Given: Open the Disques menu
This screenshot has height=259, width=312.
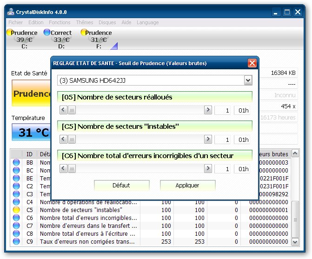Looking at the screenshot, I should [x=107, y=22].
